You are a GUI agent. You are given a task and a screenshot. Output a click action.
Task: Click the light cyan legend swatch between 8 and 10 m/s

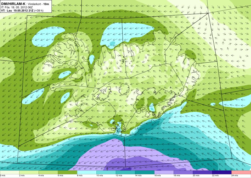click(x=87, y=172)
